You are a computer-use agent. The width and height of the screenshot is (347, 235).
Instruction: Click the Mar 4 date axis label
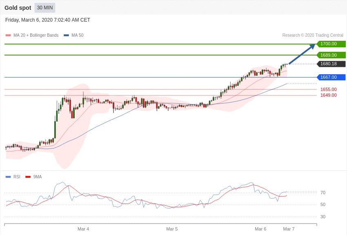click(x=83, y=229)
